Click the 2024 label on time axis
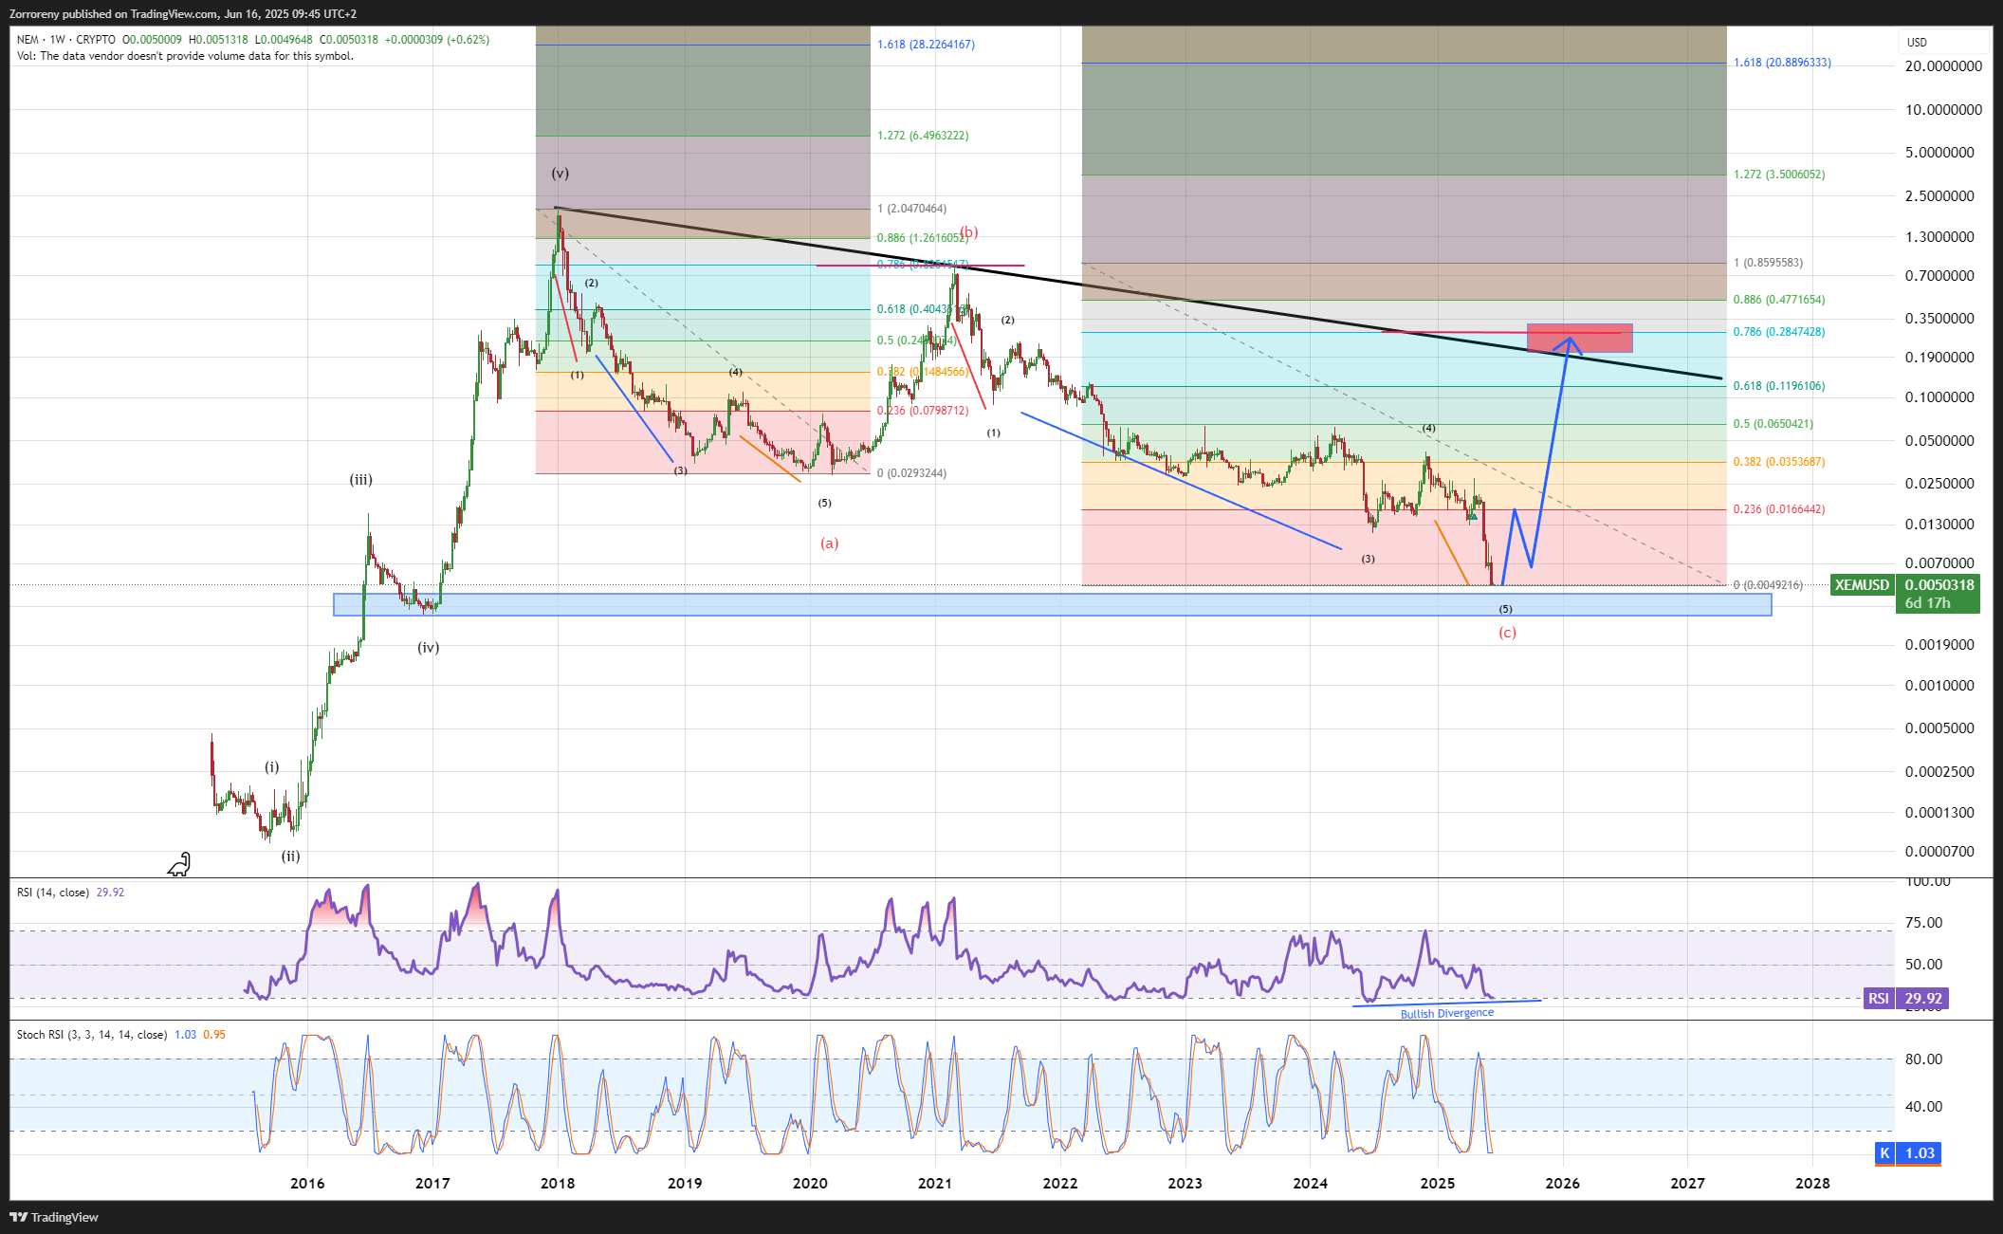 coord(1311,1183)
